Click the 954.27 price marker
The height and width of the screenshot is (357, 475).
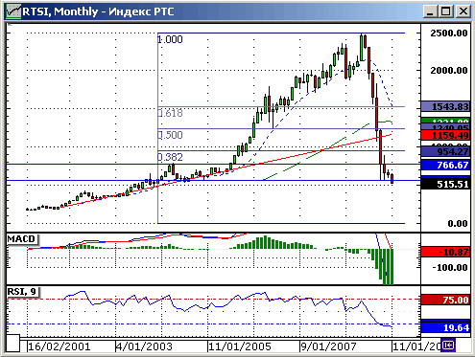tap(445, 151)
